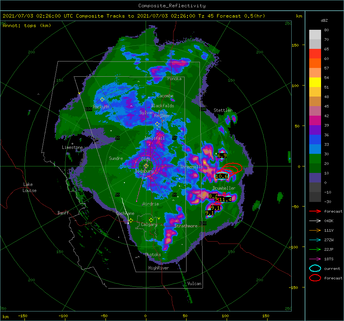The image size is (344, 321).
Task: Click the 10.6 storm top label
Action: tap(222, 176)
